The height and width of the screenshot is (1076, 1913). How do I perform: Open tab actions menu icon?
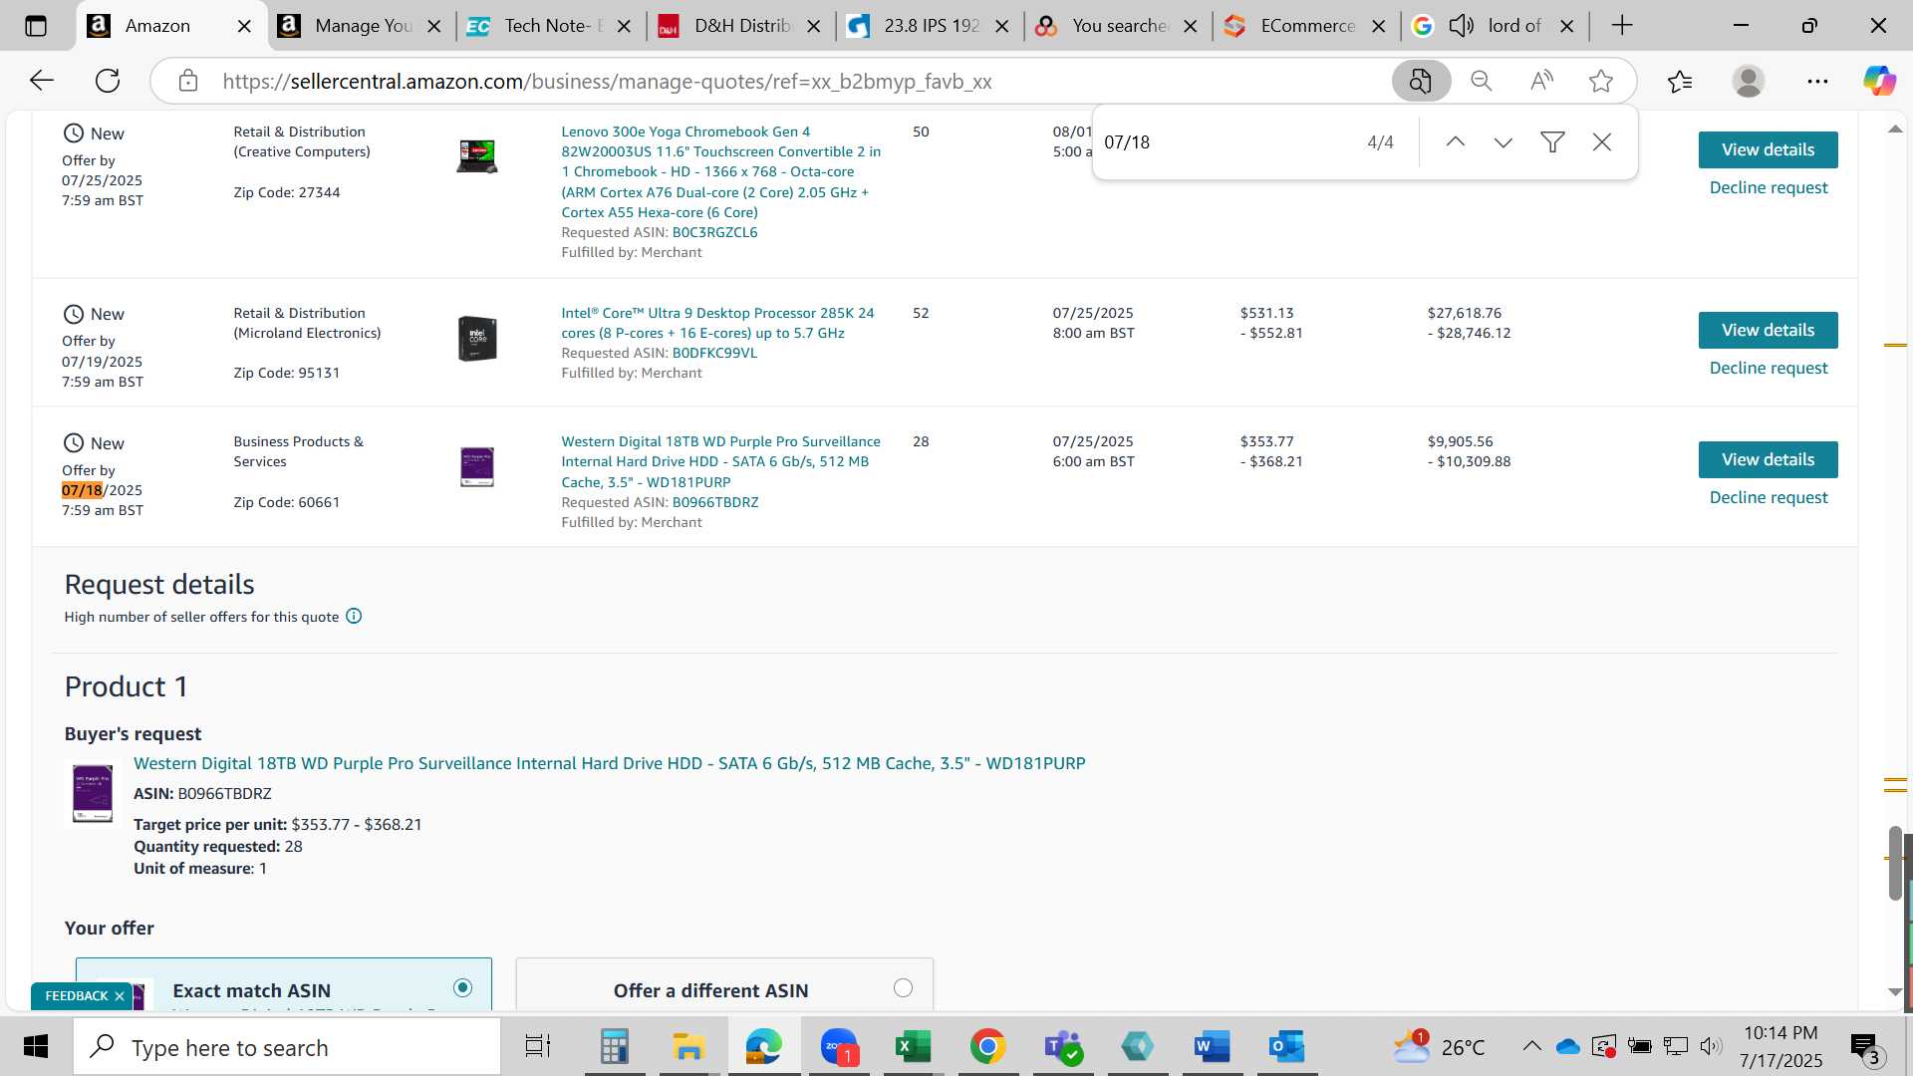(36, 26)
